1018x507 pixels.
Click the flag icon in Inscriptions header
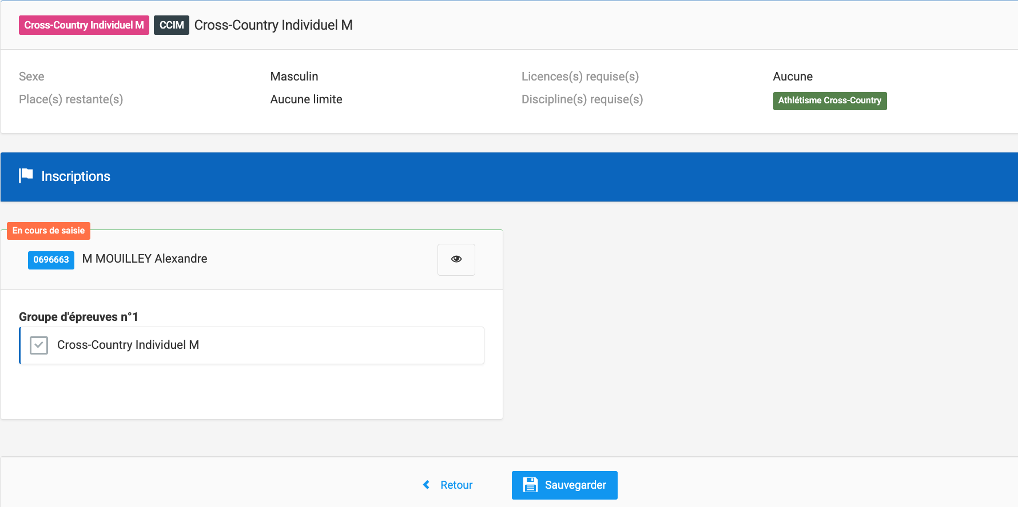tap(26, 176)
